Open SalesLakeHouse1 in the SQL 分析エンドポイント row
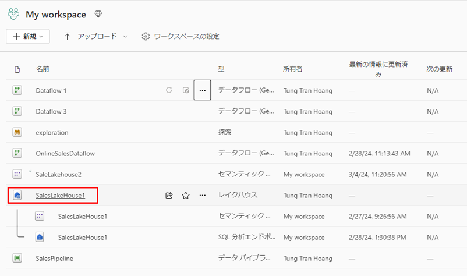This screenshot has width=467, height=276. click(83, 238)
